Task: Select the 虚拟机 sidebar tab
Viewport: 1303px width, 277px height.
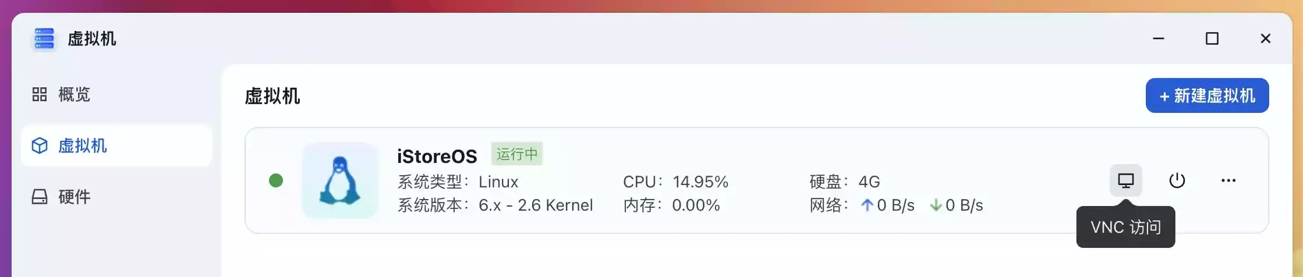Action: tap(82, 145)
